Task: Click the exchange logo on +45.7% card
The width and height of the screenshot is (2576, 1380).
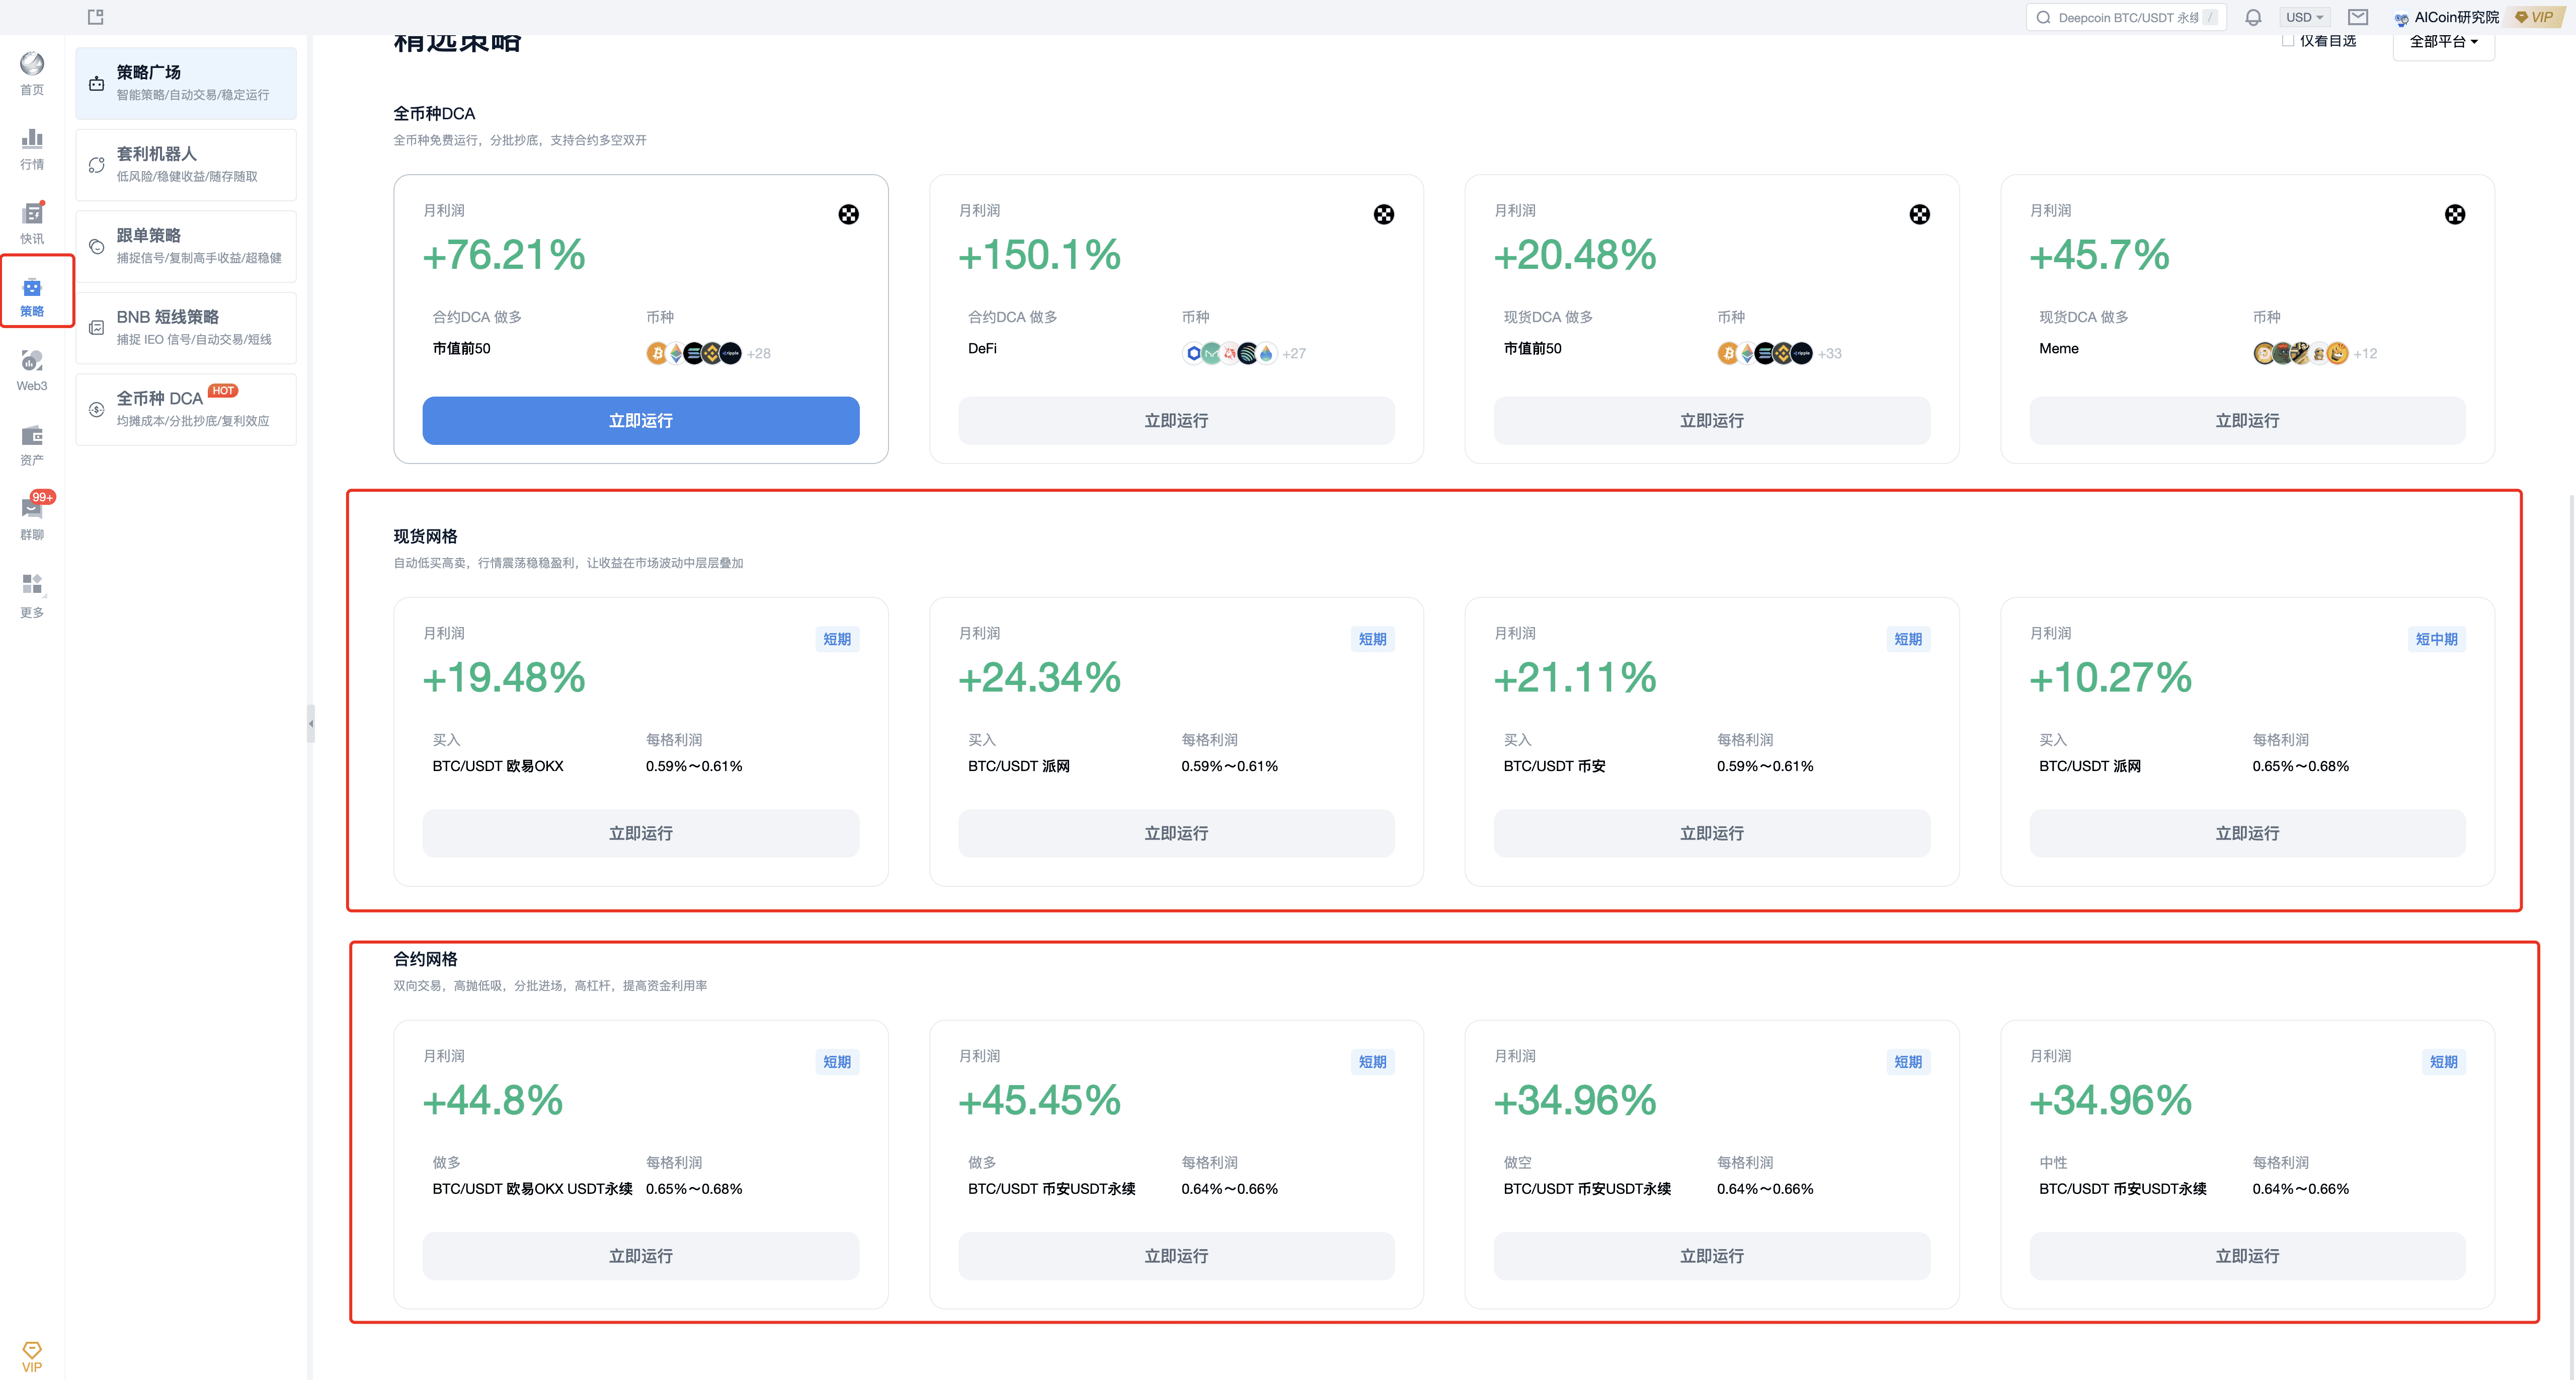Action: pos(2454,214)
